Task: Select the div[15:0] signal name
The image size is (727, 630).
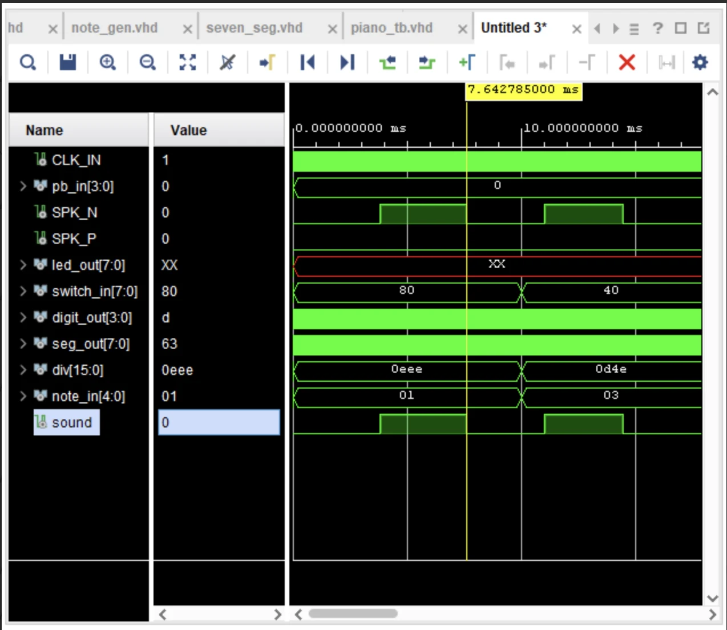Action: coord(78,370)
